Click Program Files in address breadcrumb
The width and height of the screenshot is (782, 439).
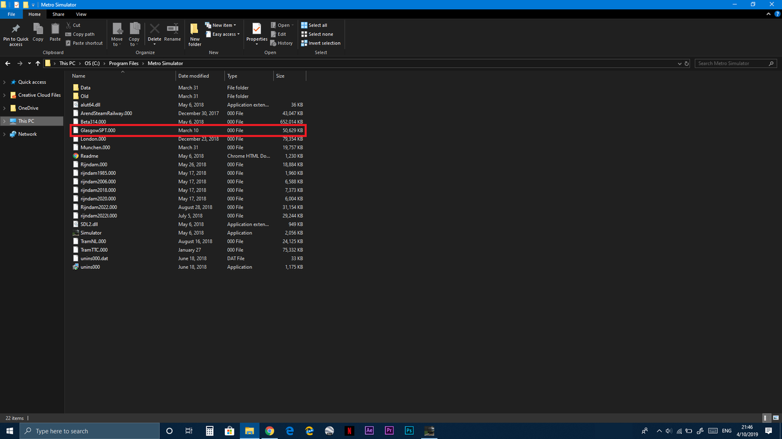pos(123,63)
